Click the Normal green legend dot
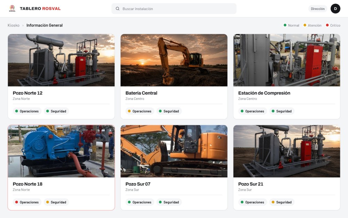 [x=285, y=25]
